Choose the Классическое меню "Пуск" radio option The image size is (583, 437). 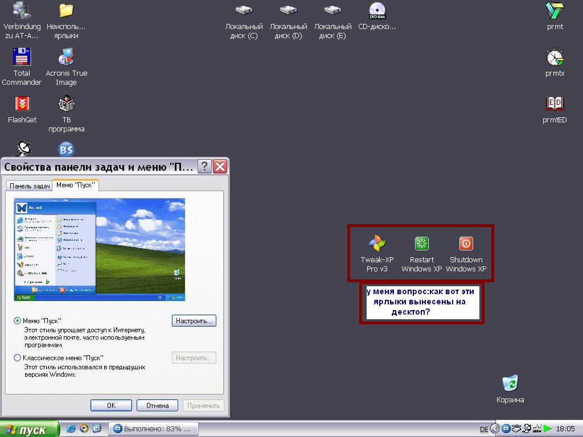click(x=17, y=358)
